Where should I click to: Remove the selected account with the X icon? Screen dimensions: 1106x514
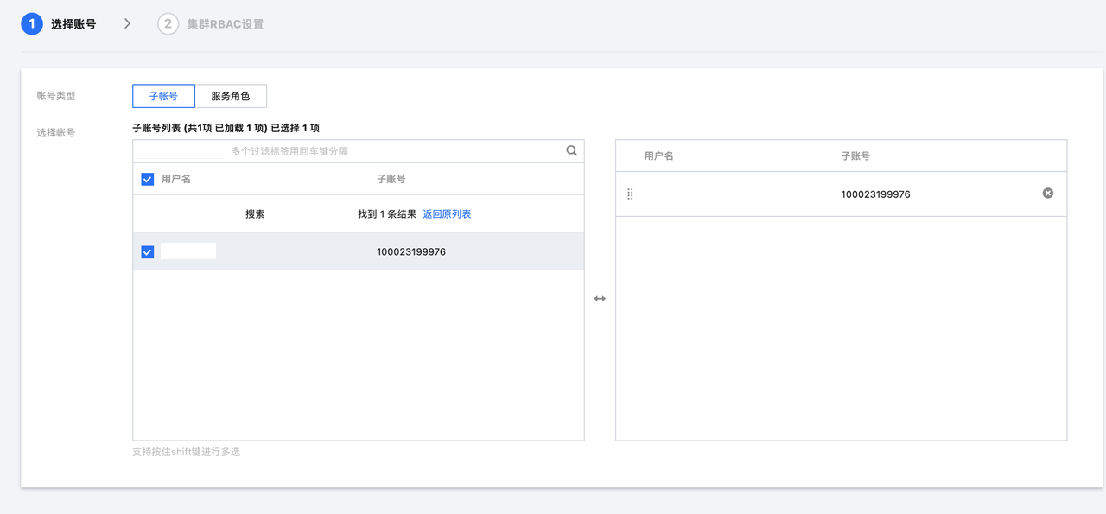1047,194
